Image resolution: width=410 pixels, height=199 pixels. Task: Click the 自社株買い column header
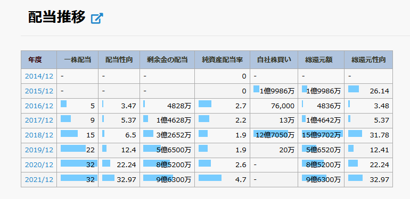click(274, 60)
